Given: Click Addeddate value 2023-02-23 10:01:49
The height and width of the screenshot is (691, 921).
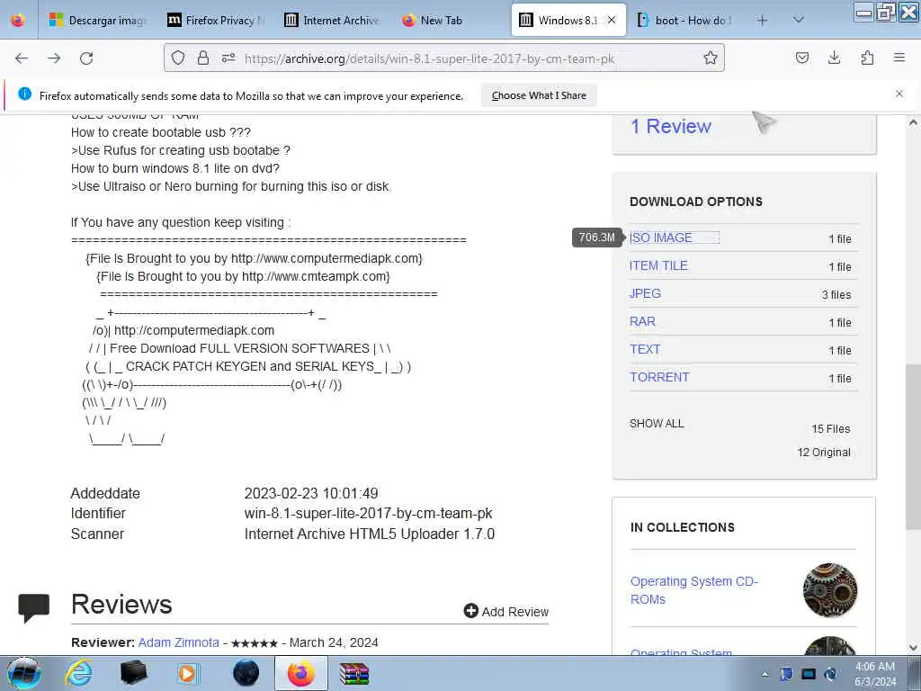Looking at the screenshot, I should (x=311, y=493).
